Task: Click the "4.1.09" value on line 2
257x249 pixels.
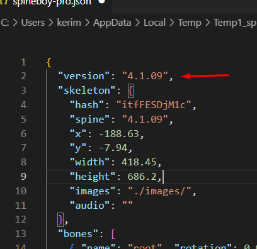Action: [x=145, y=76]
